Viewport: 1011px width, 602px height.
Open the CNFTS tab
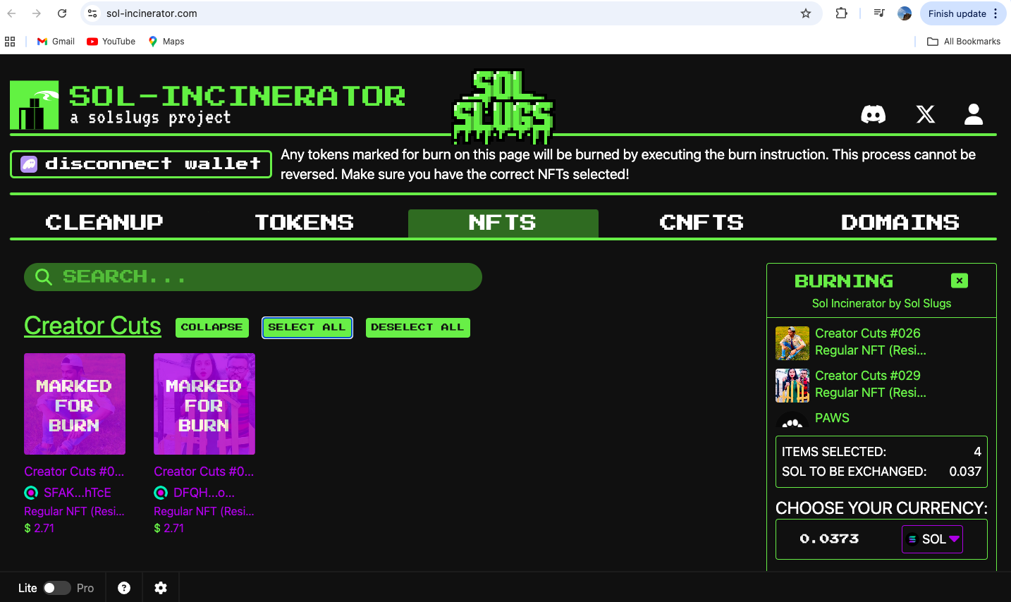click(x=701, y=222)
